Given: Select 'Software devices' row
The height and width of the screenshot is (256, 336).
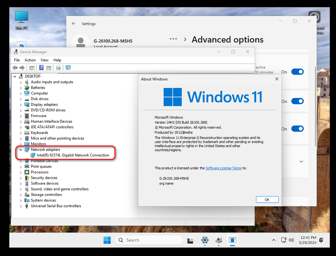Looking at the screenshot, I should [x=44, y=183].
